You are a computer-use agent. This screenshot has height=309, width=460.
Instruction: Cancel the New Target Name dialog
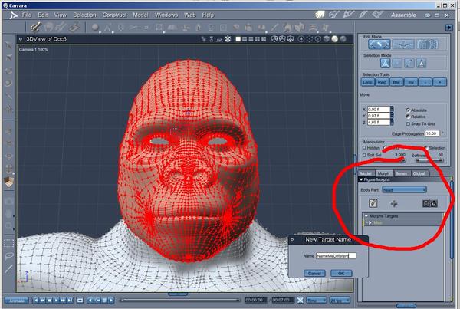coord(314,274)
